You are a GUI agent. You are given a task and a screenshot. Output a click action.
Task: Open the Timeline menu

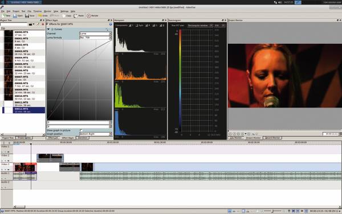37,11
